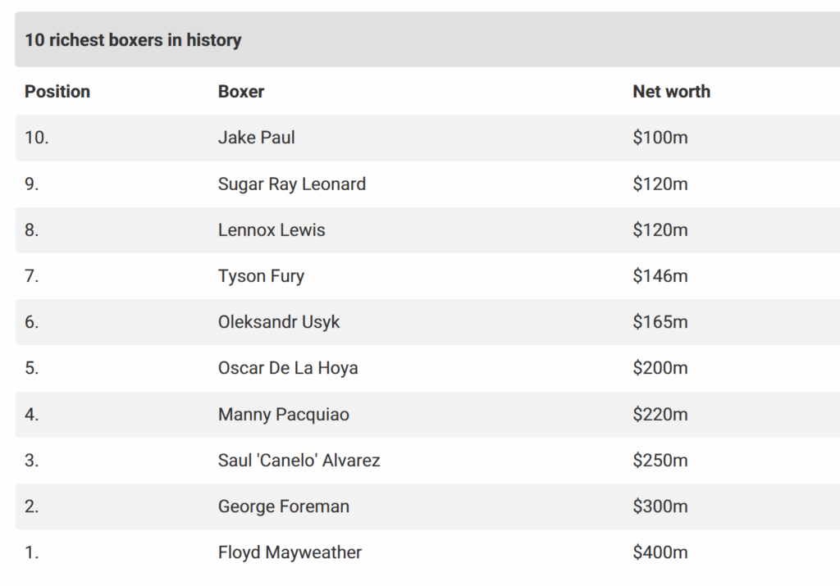This screenshot has height=586, width=840.
Task: Select the Tyson Fury row name
Action: 261,276
